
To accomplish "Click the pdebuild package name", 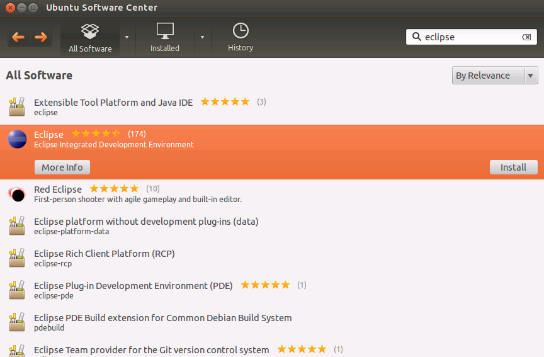I will (49, 328).
